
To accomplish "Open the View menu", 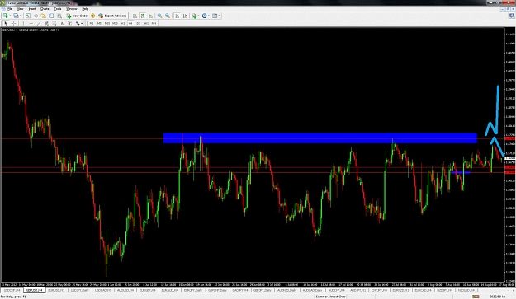I will click(x=20, y=9).
